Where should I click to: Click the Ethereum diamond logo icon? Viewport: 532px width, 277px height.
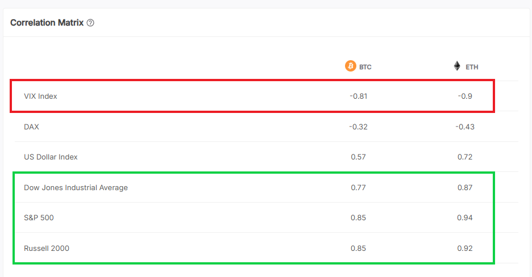point(457,66)
